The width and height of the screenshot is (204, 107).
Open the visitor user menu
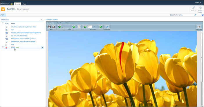pyautogui.click(x=198, y=3)
